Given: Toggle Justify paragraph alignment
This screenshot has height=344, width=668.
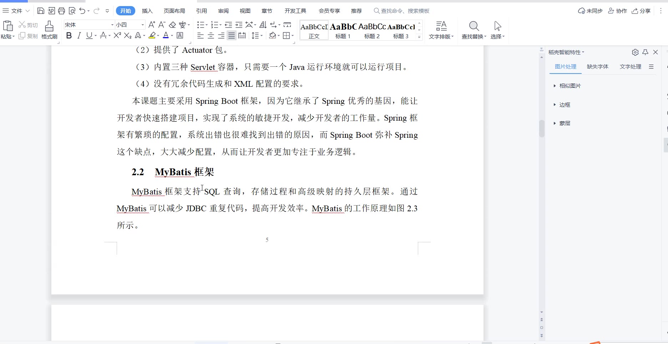Looking at the screenshot, I should [x=232, y=35].
